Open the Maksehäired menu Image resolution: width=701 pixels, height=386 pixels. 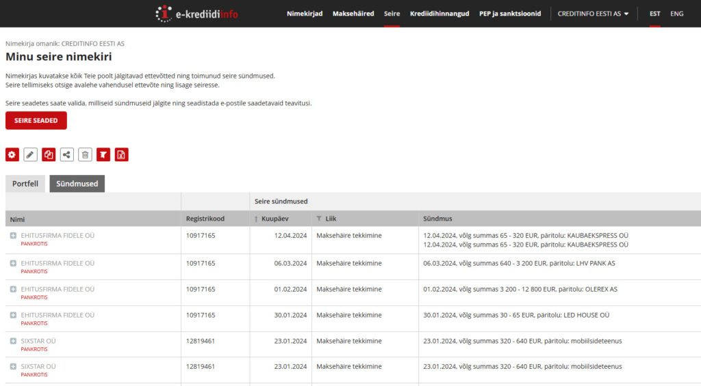coord(353,14)
